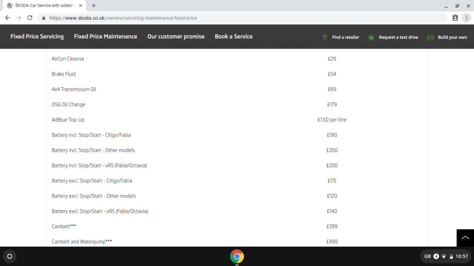Click the £120 price
The height and width of the screenshot is (266, 474).
(332, 196)
